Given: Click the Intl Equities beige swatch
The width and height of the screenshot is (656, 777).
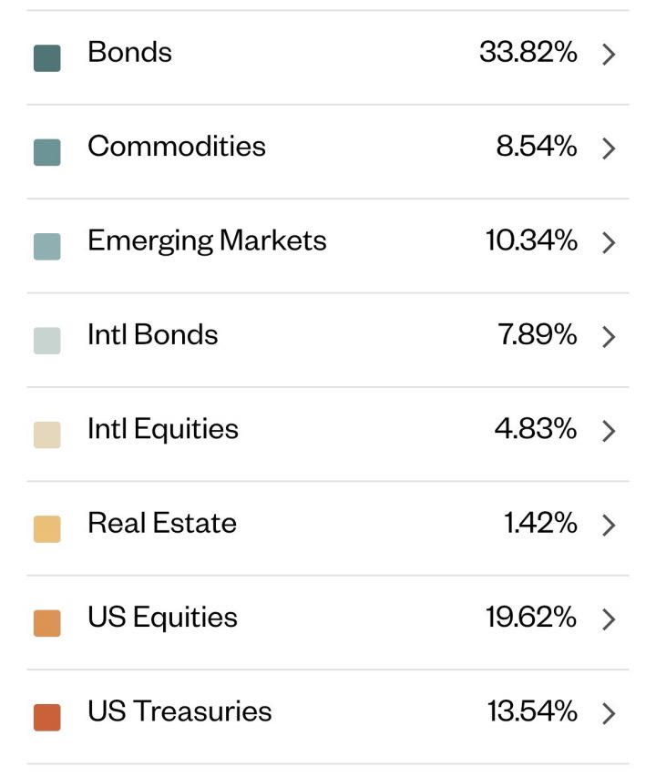Looking at the screenshot, I should coord(46,435).
